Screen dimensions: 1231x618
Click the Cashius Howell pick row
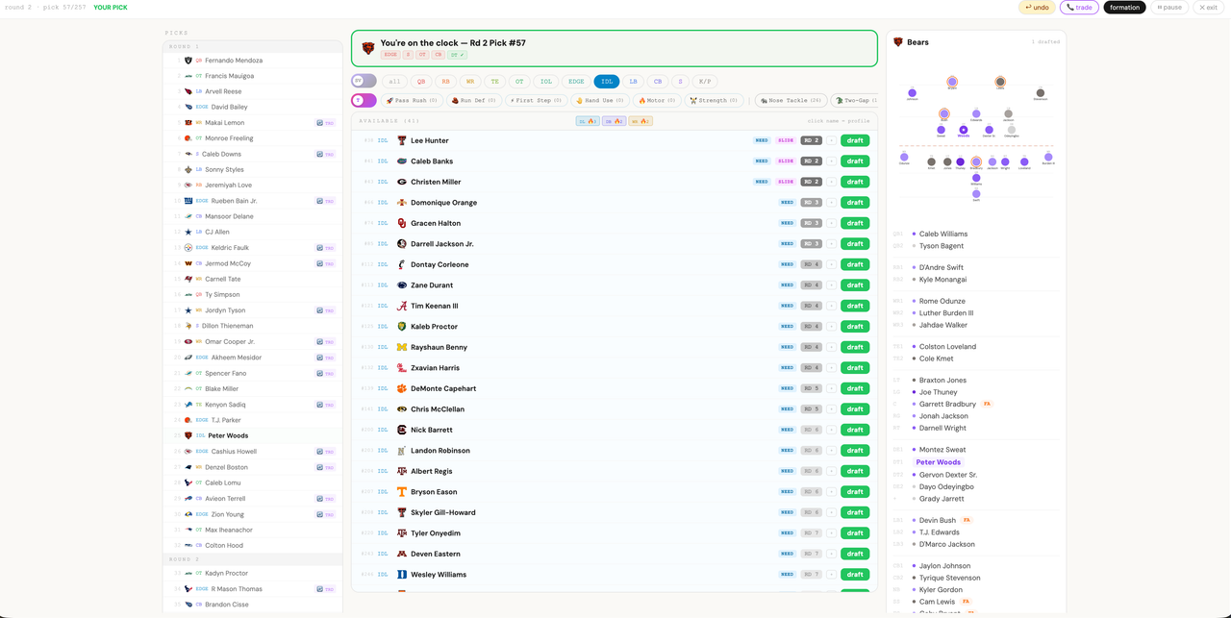point(252,452)
